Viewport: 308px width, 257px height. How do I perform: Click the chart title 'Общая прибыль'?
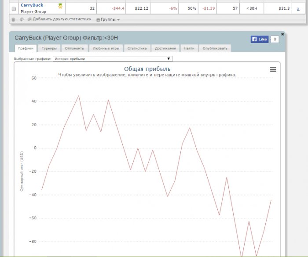click(147, 69)
